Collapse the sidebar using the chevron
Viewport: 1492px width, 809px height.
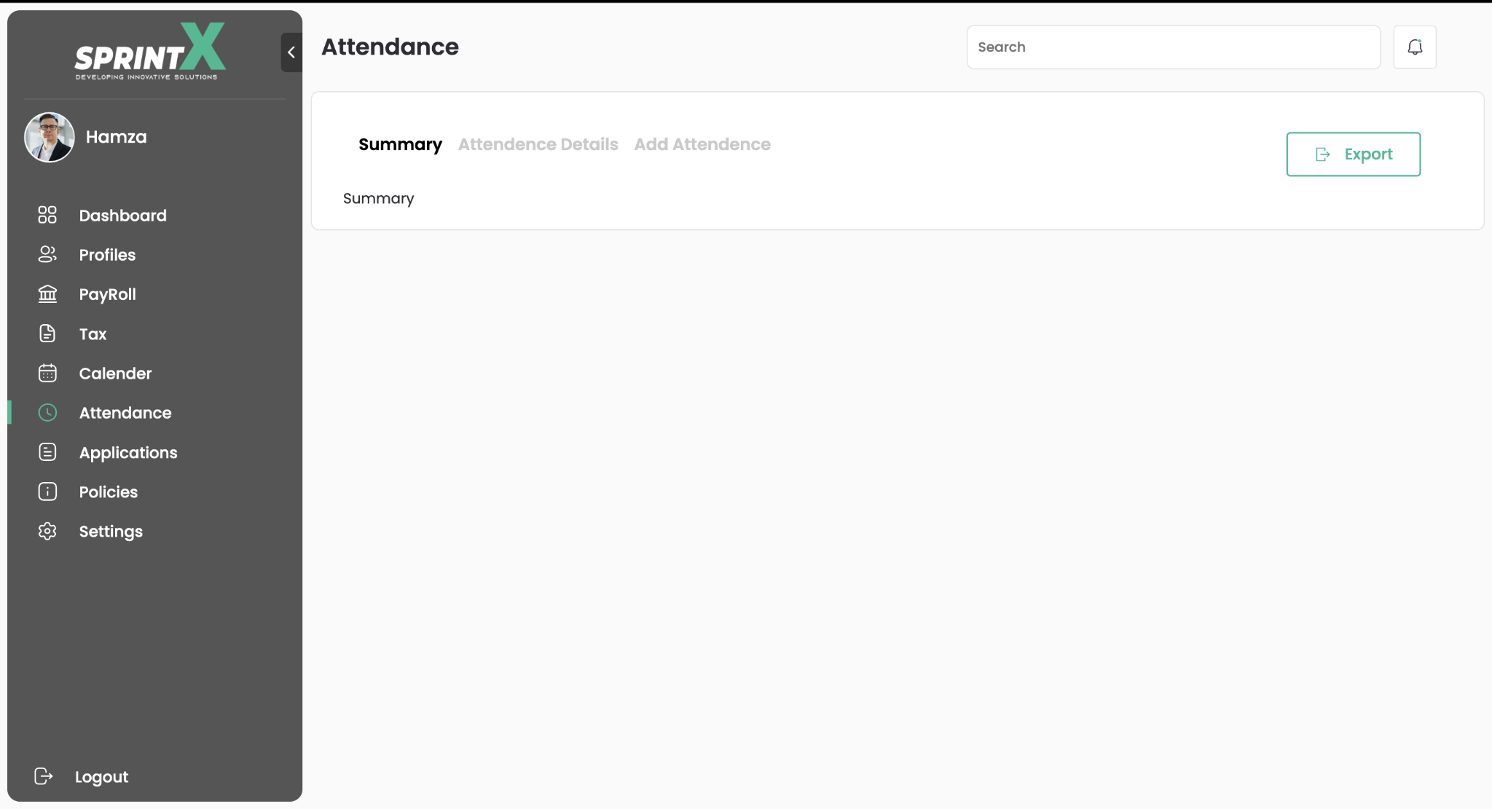tap(291, 52)
